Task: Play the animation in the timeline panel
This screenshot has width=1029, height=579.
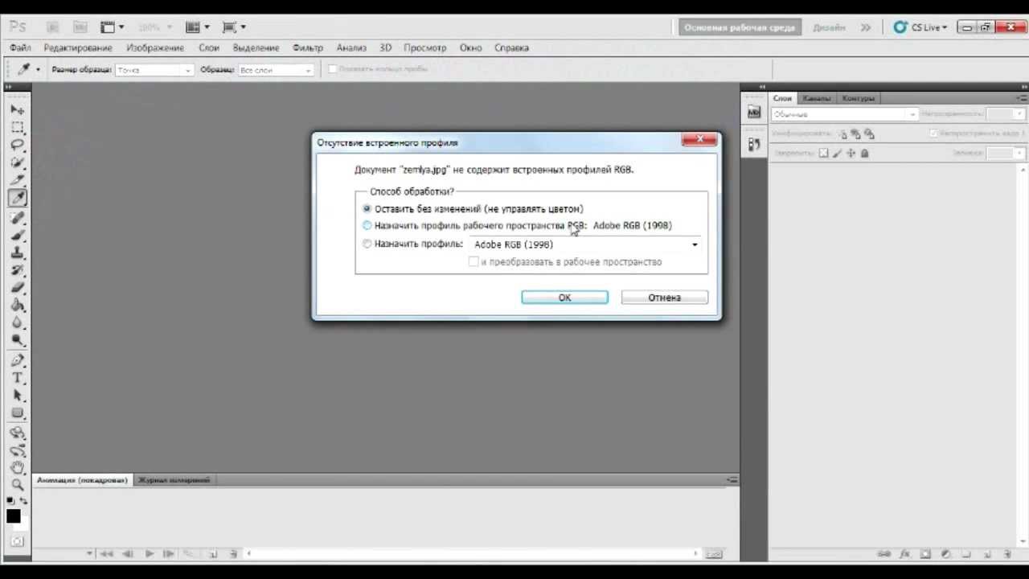Action: click(x=150, y=553)
